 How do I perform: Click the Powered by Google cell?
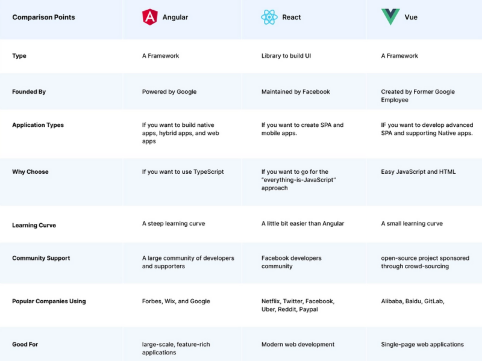tap(169, 92)
